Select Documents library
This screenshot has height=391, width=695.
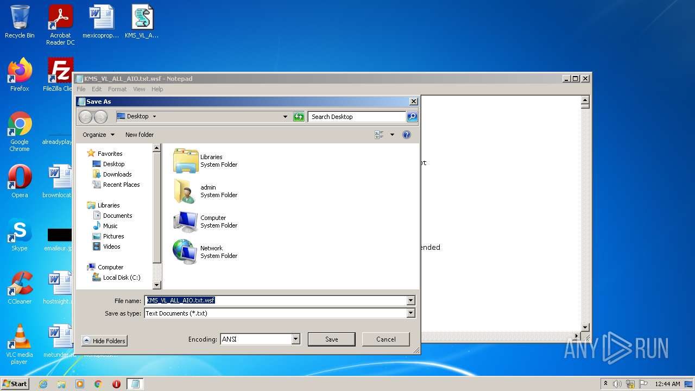[112, 216]
